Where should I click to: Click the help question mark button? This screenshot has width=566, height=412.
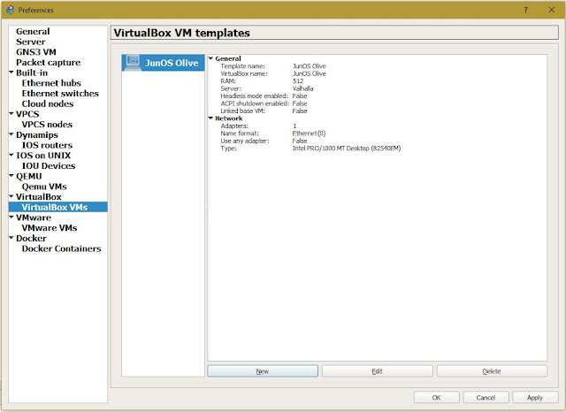coord(525,10)
